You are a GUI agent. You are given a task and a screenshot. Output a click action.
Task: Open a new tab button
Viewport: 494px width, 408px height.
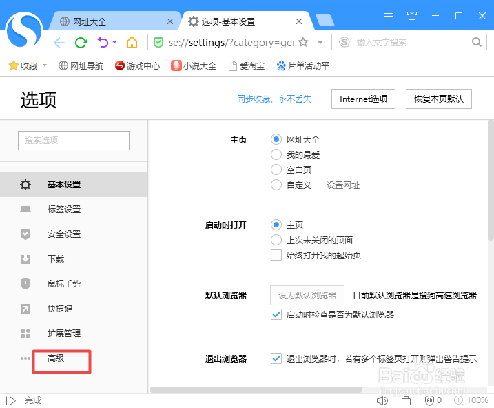[325, 21]
